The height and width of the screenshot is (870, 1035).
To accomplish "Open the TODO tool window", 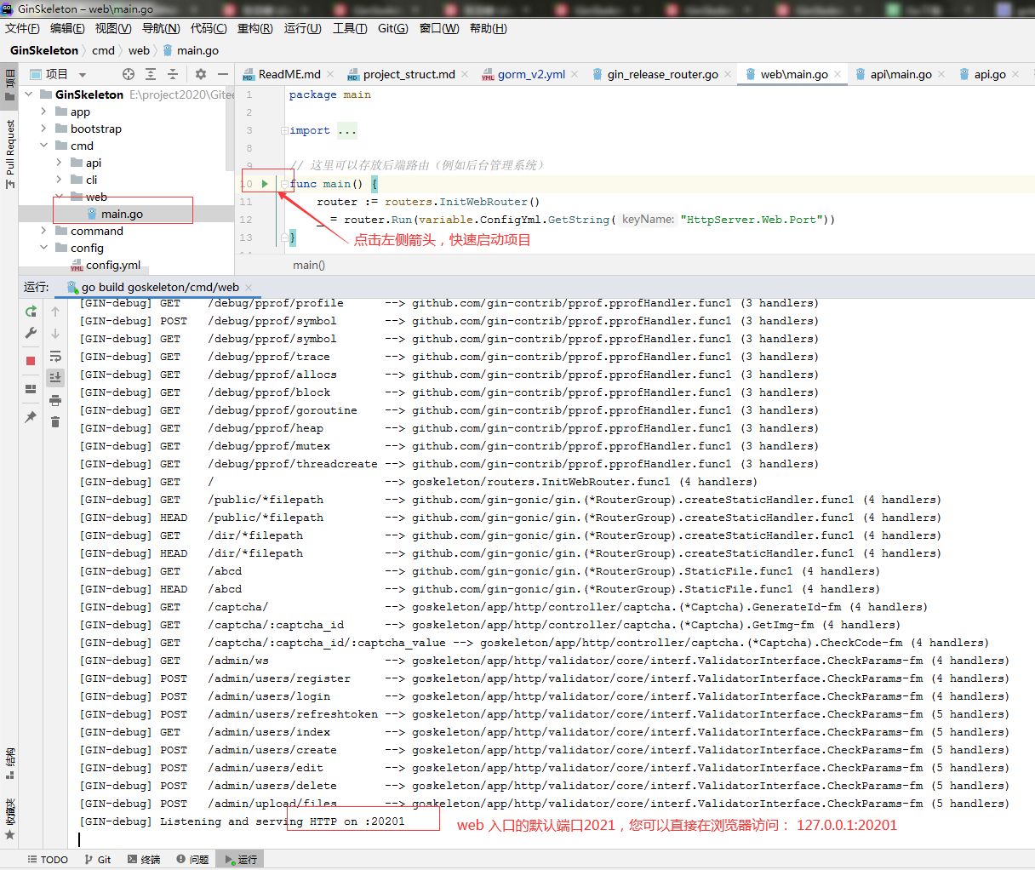I will click(48, 859).
